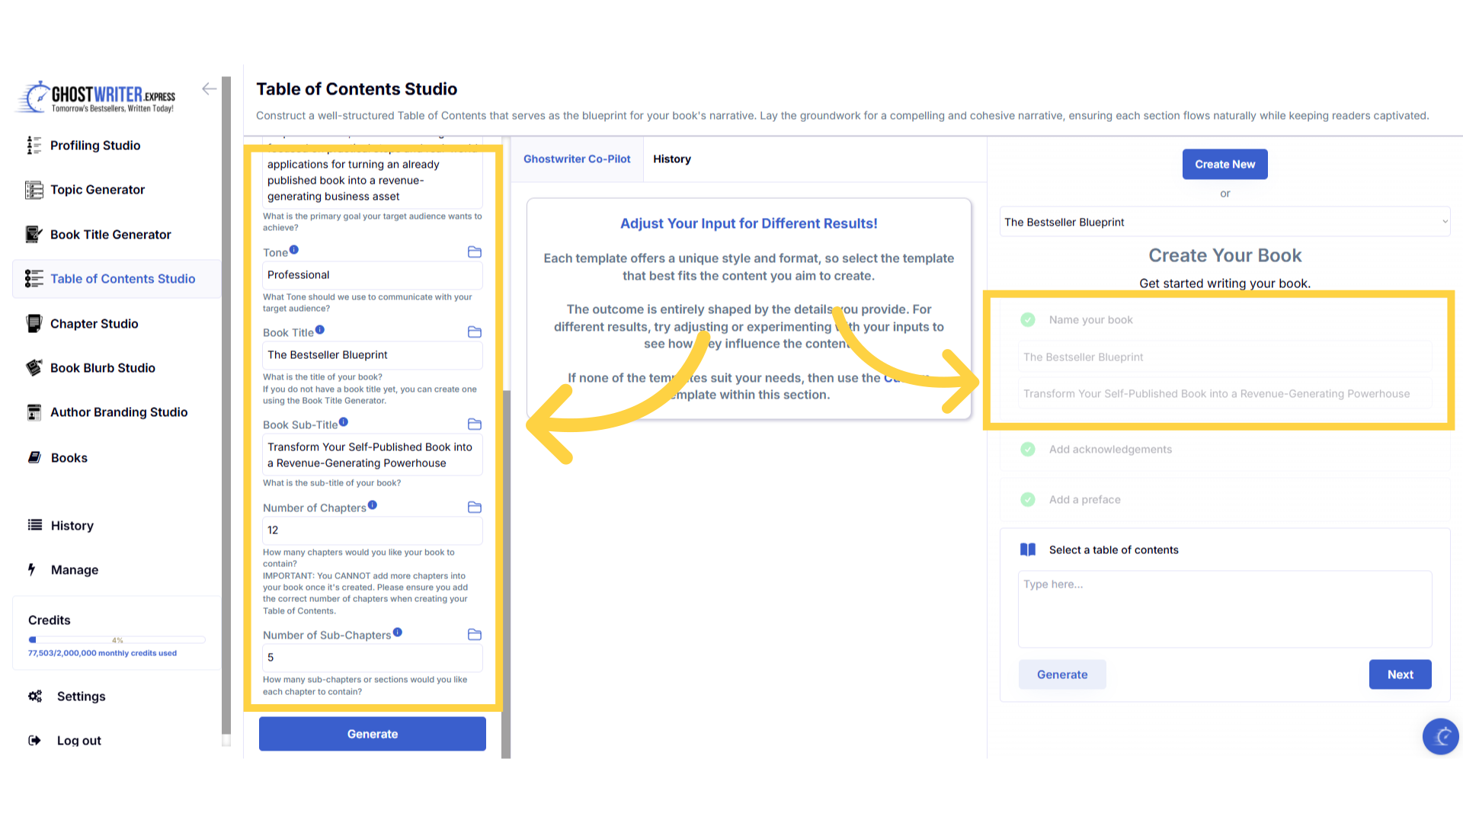Image resolution: width=1463 pixels, height=823 pixels.
Task: Click the Topic Generator sidebar icon
Action: 34,190
